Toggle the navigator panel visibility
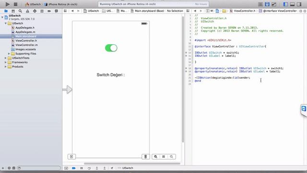This screenshot has width=307, height=173. (286, 4)
